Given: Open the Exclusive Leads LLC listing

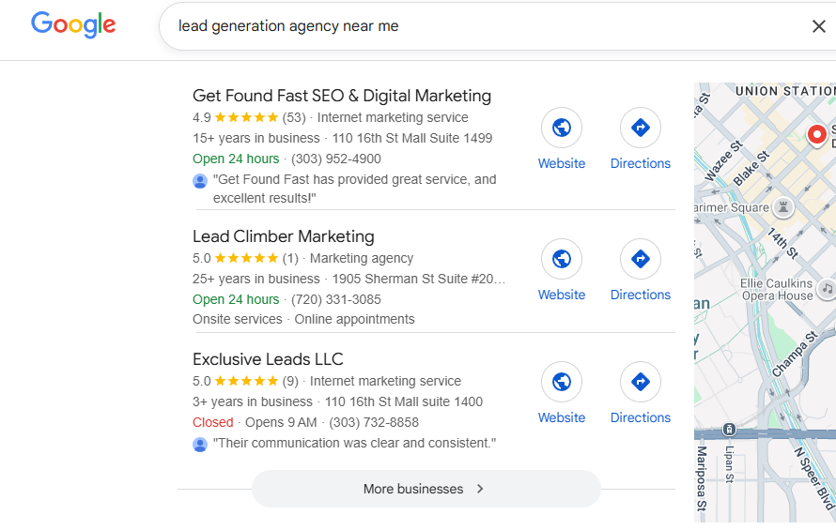Looking at the screenshot, I should (268, 359).
